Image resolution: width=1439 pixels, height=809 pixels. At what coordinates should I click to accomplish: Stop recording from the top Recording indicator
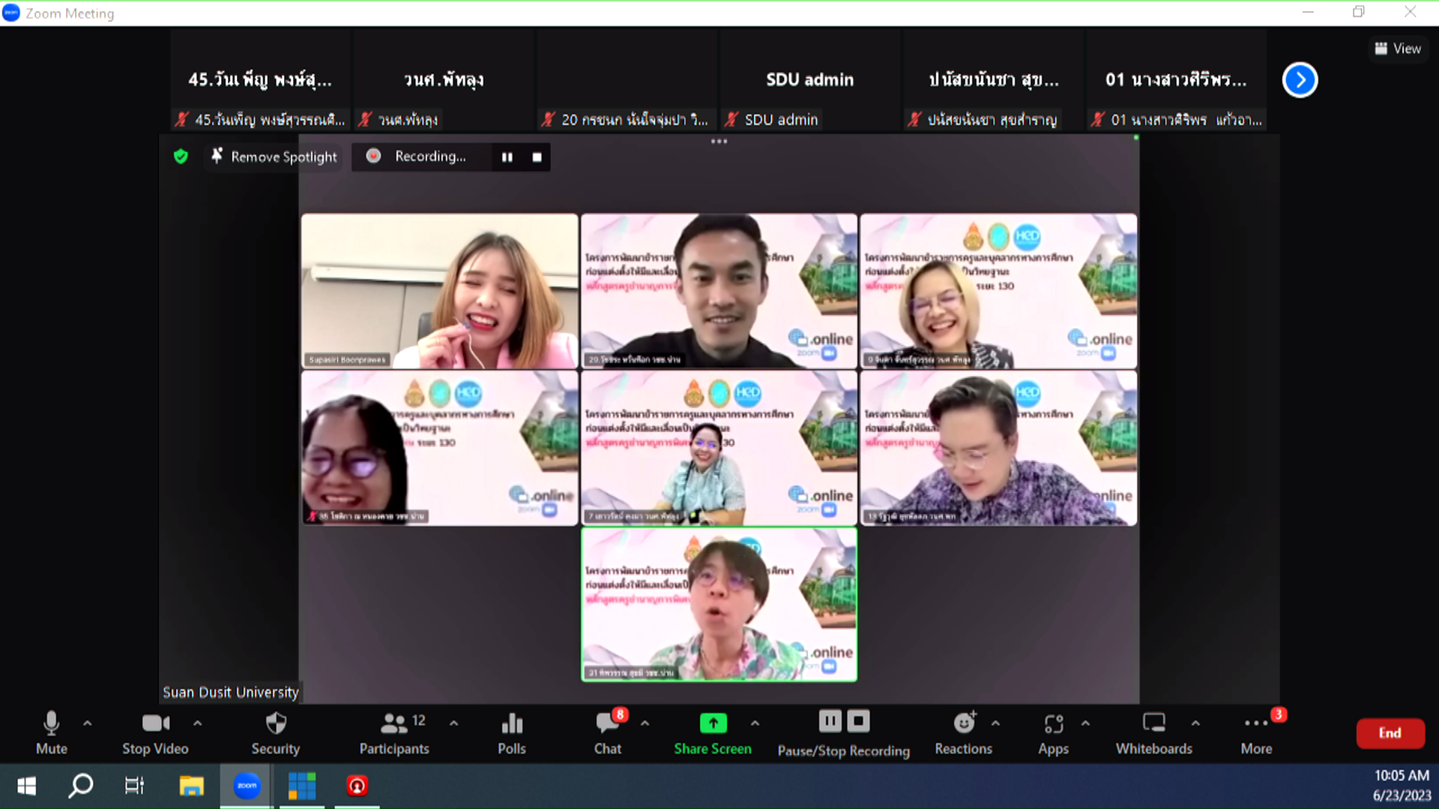(537, 157)
